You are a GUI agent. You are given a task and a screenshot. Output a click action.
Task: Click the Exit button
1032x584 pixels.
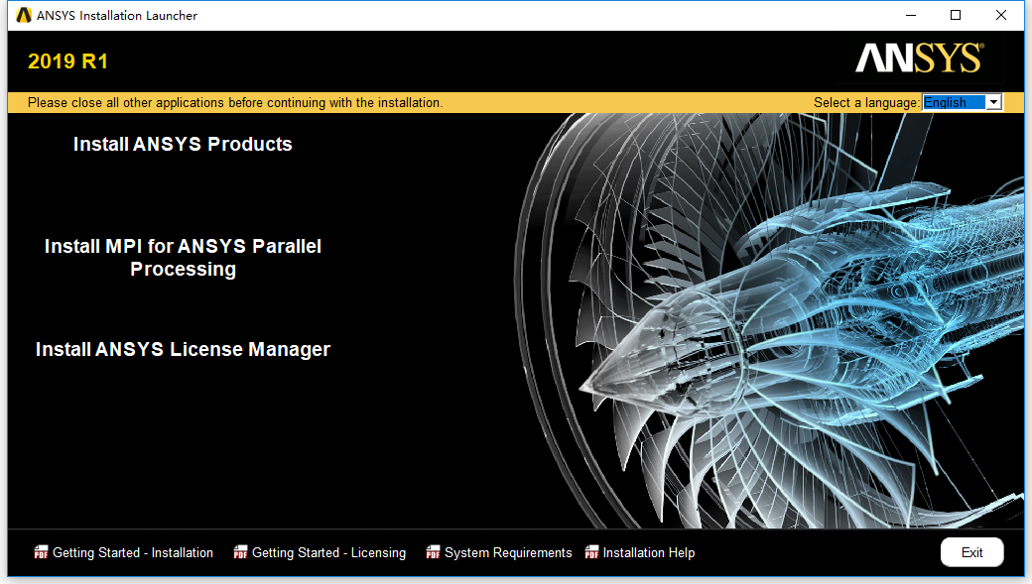tap(972, 552)
